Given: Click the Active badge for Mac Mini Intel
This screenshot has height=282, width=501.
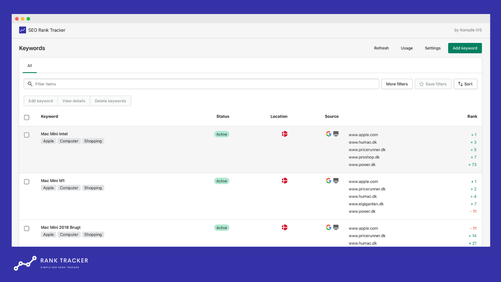Looking at the screenshot, I should 222,134.
